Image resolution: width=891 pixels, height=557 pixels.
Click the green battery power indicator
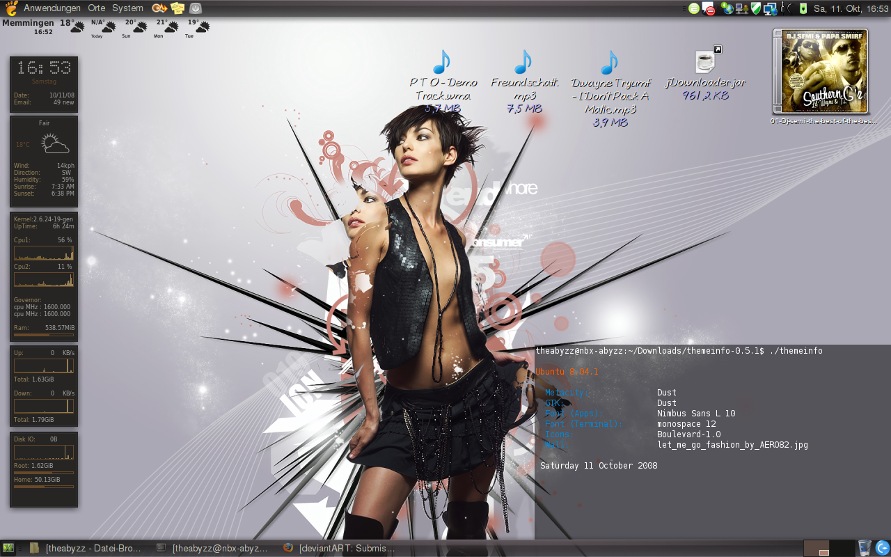click(x=803, y=8)
